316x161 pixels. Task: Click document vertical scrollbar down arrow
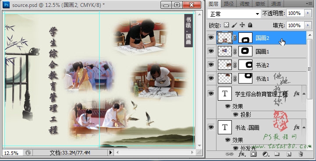(199, 146)
